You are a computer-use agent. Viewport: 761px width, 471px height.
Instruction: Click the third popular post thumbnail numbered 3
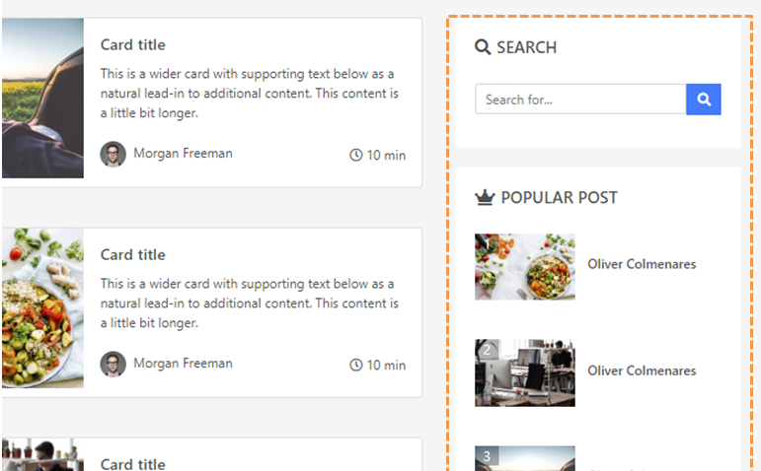[525, 458]
